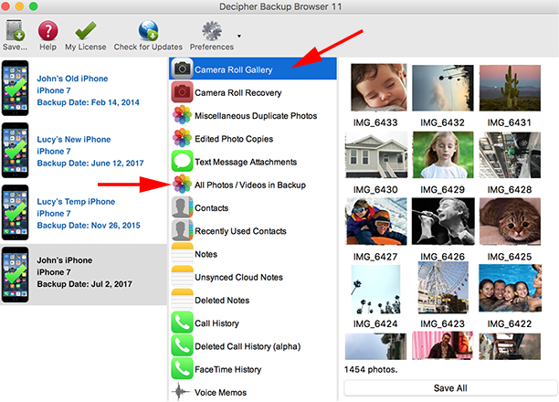
Task: Open the IMG_6431 cactus thumbnail
Action: point(510,88)
